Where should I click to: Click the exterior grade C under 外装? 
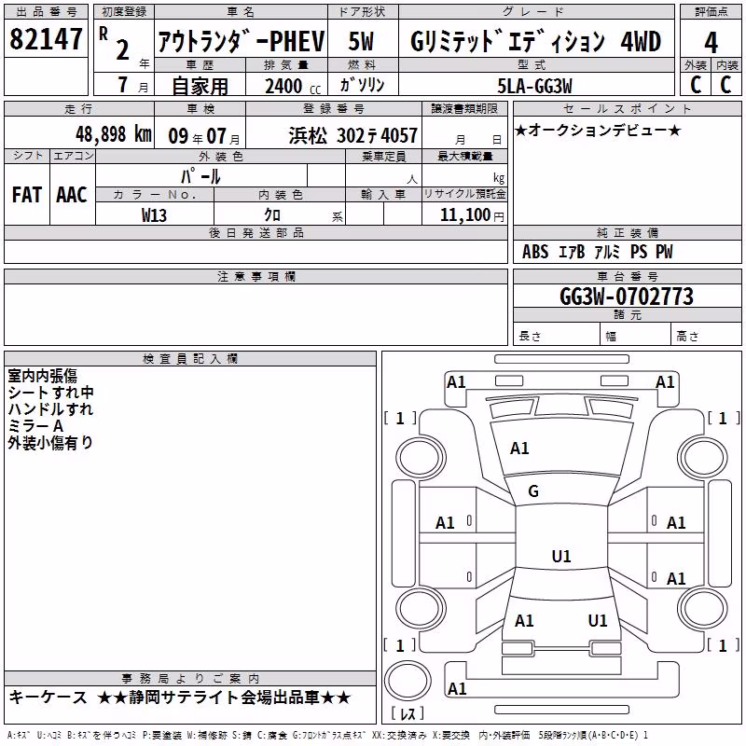point(696,85)
